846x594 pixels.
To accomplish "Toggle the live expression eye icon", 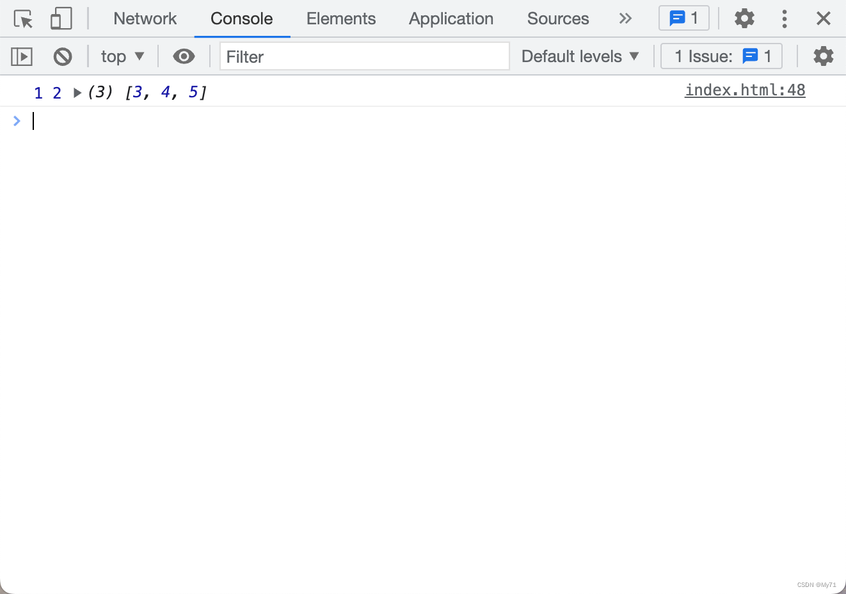I will 184,57.
